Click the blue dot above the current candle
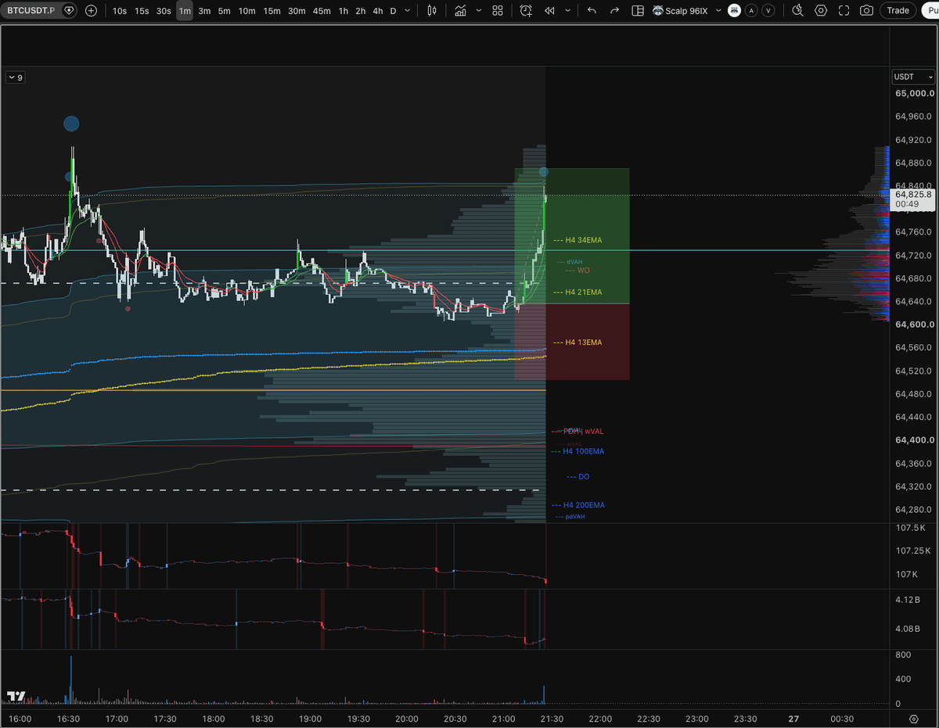The width and height of the screenshot is (939, 728). (544, 172)
